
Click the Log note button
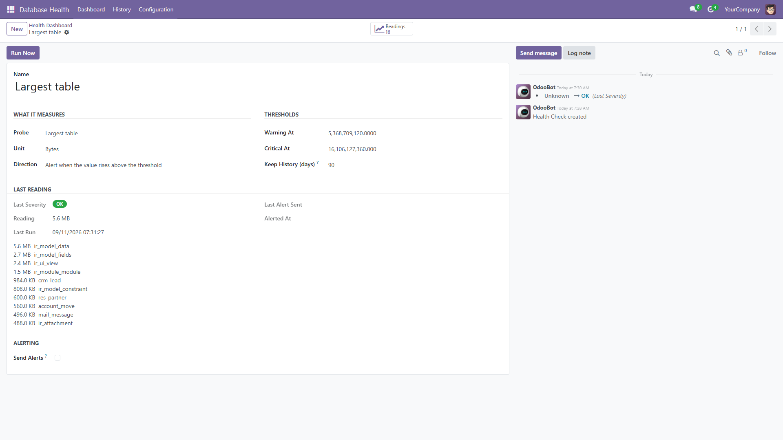(579, 53)
